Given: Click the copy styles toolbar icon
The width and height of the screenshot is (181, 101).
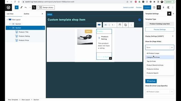Looking at the screenshot, I should pos(126,25).
